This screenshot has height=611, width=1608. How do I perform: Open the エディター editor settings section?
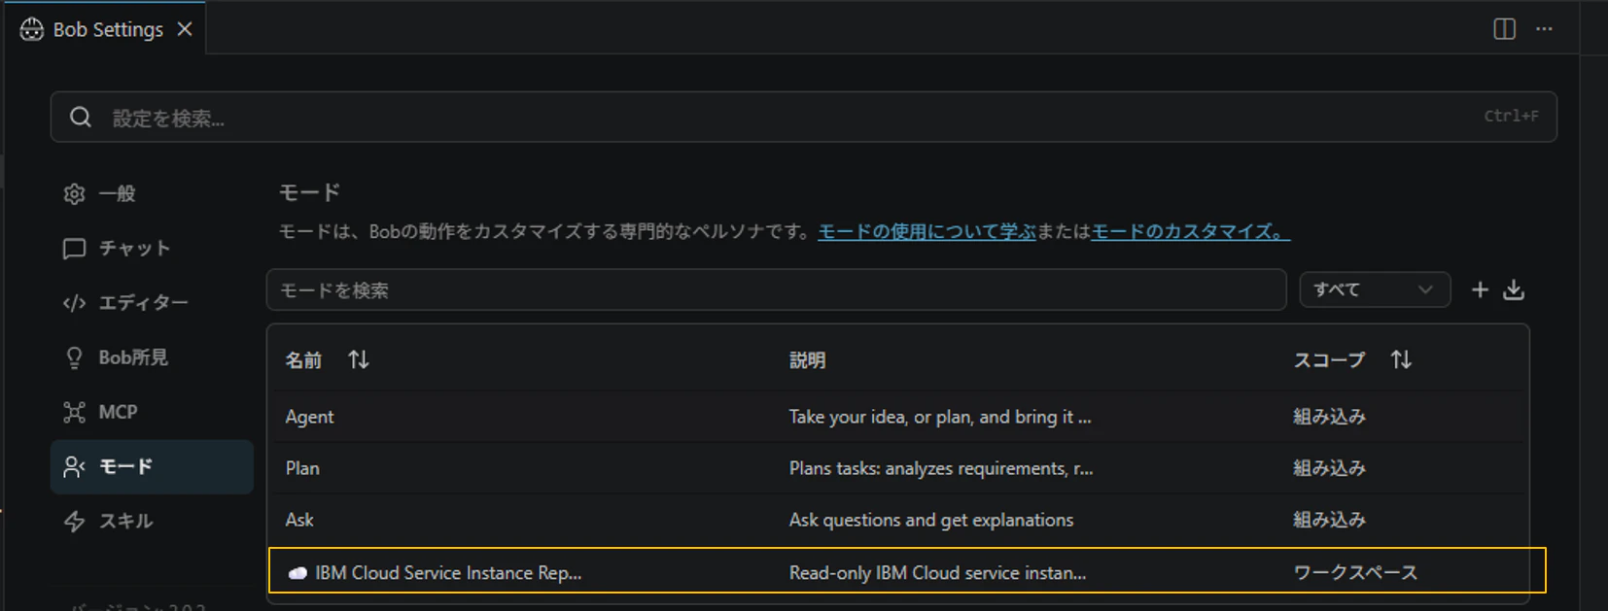[152, 303]
